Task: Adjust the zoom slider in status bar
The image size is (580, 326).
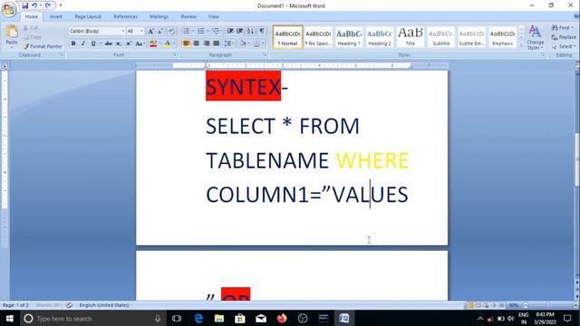Action: [548, 305]
